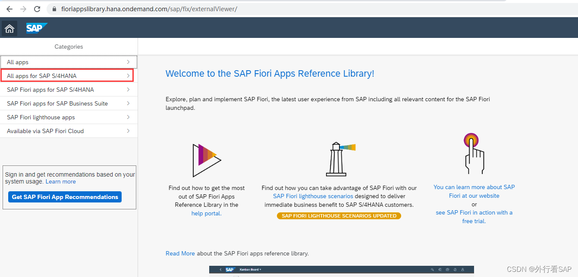The image size is (578, 277).
Task: Click the Welcome to SAP Fiori Apps heading
Action: click(x=270, y=74)
